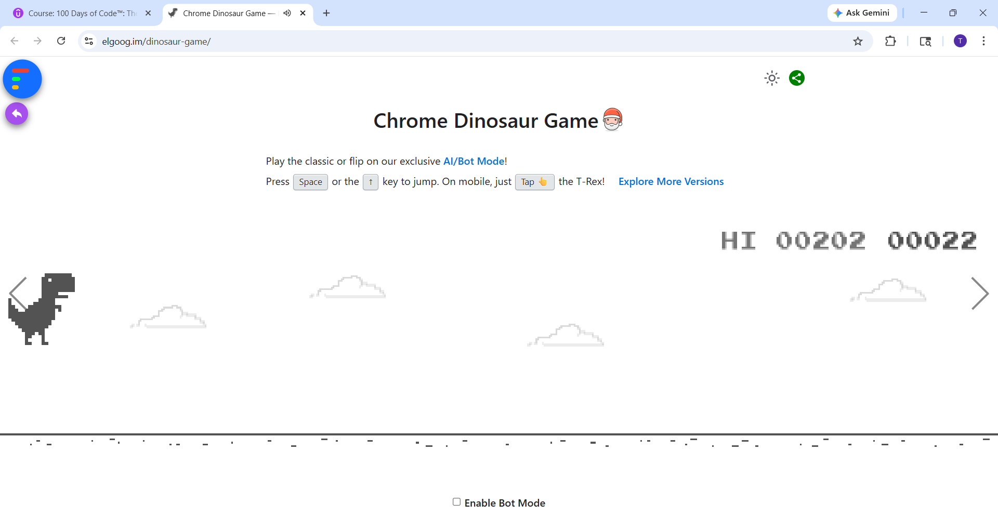Select the Chrome Dinosaur Game tab

tap(229, 13)
